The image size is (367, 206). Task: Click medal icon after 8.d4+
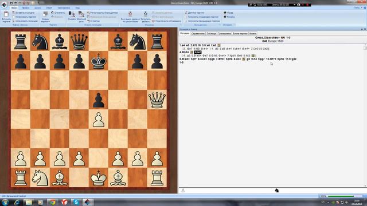click(244, 59)
